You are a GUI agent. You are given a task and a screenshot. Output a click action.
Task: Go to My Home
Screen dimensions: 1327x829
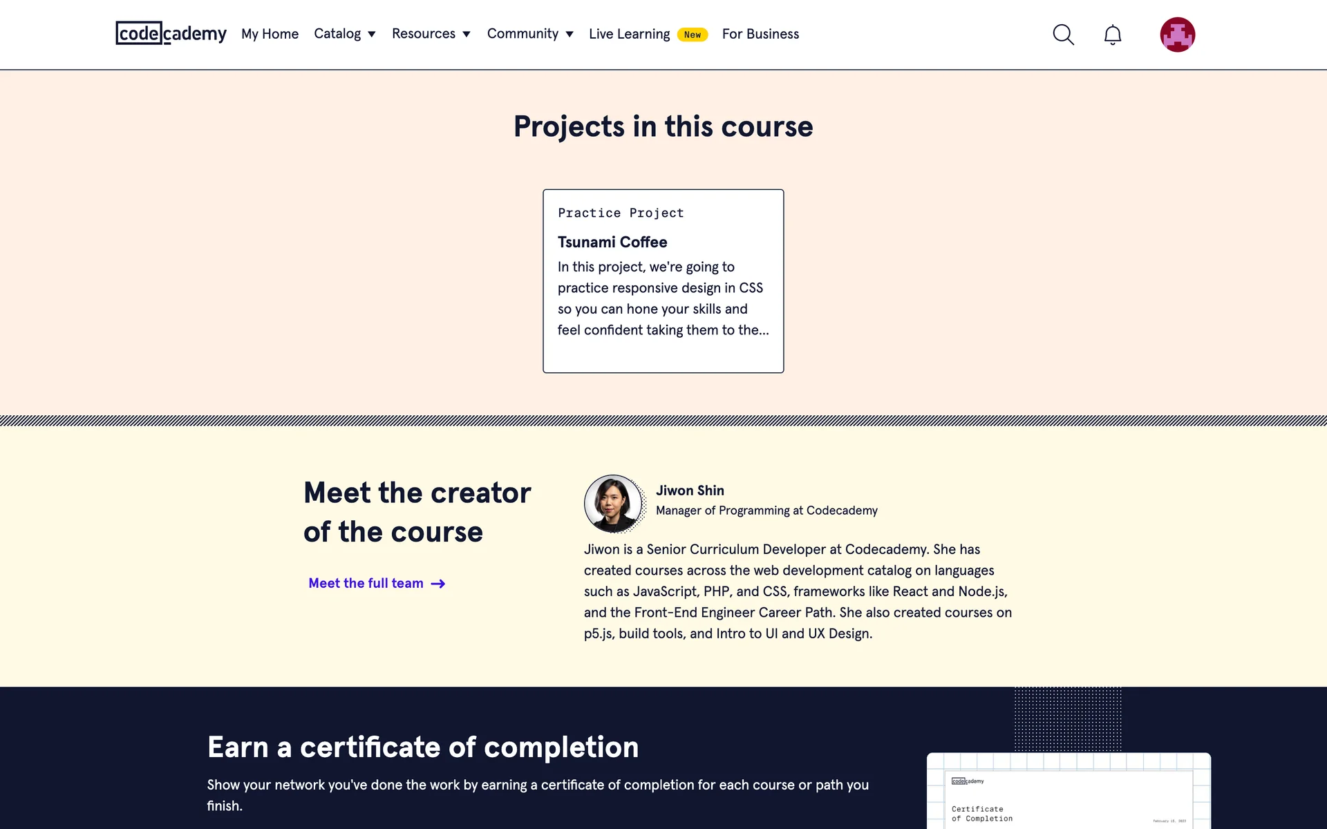(x=270, y=34)
